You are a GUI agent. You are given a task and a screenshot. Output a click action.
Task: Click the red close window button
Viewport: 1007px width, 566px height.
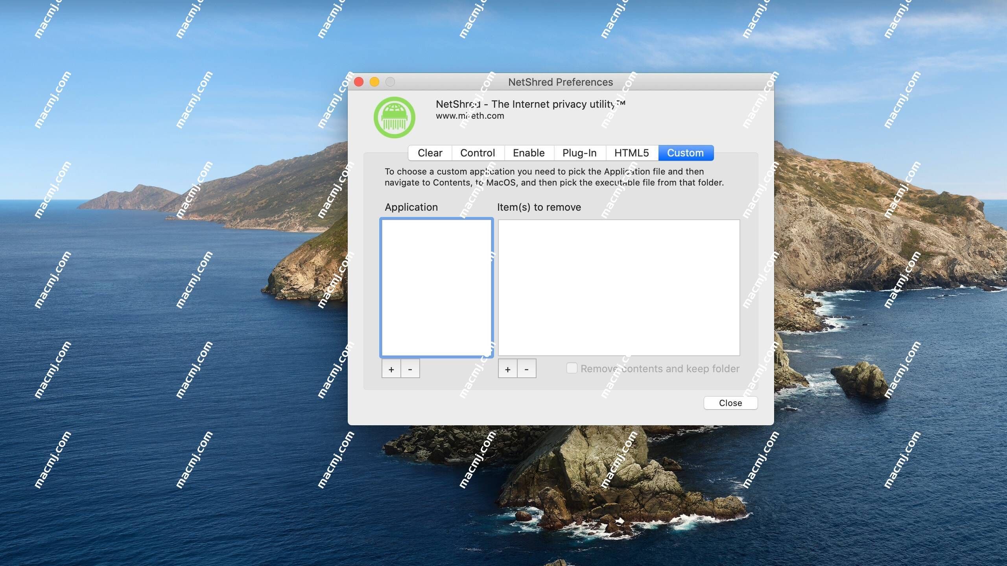point(359,82)
